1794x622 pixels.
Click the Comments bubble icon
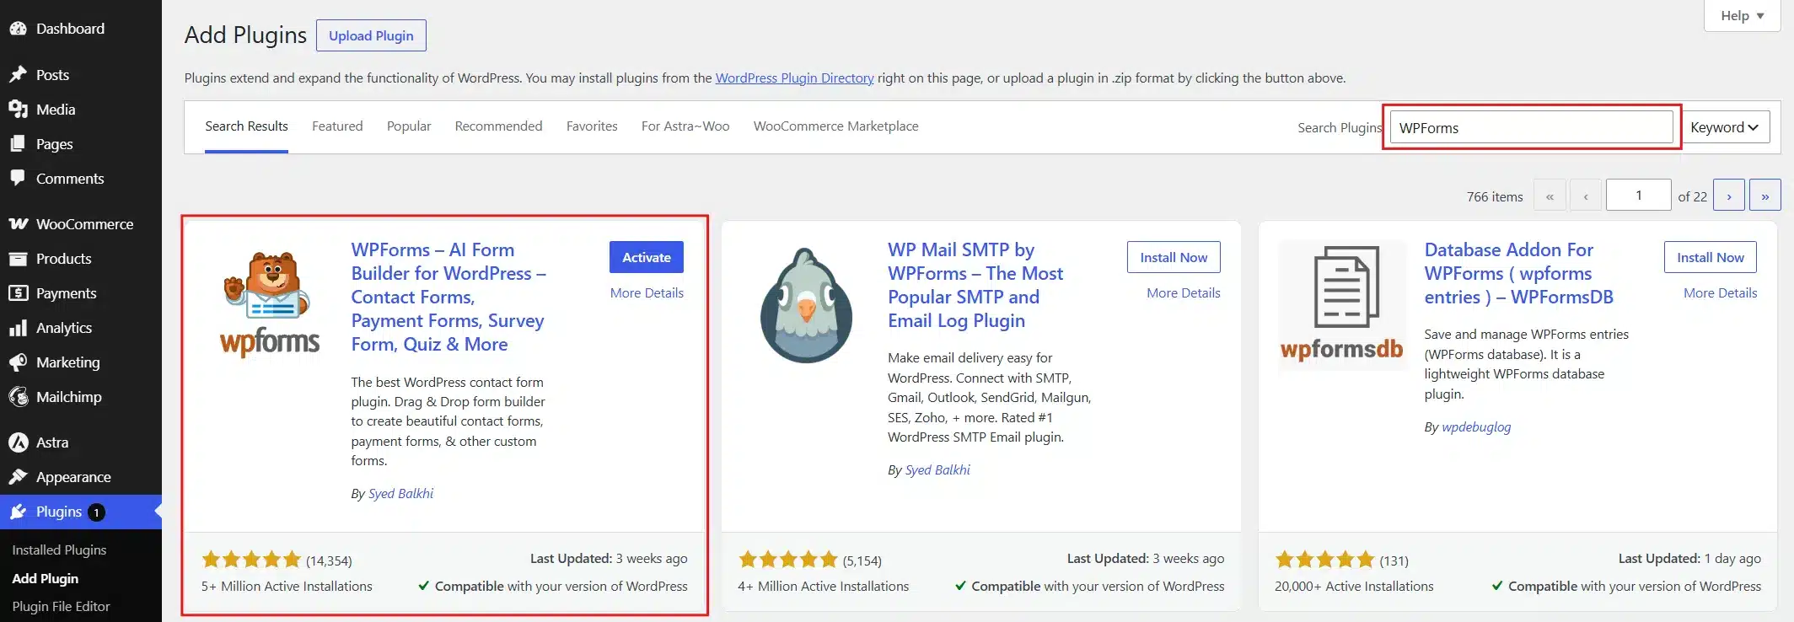18,179
